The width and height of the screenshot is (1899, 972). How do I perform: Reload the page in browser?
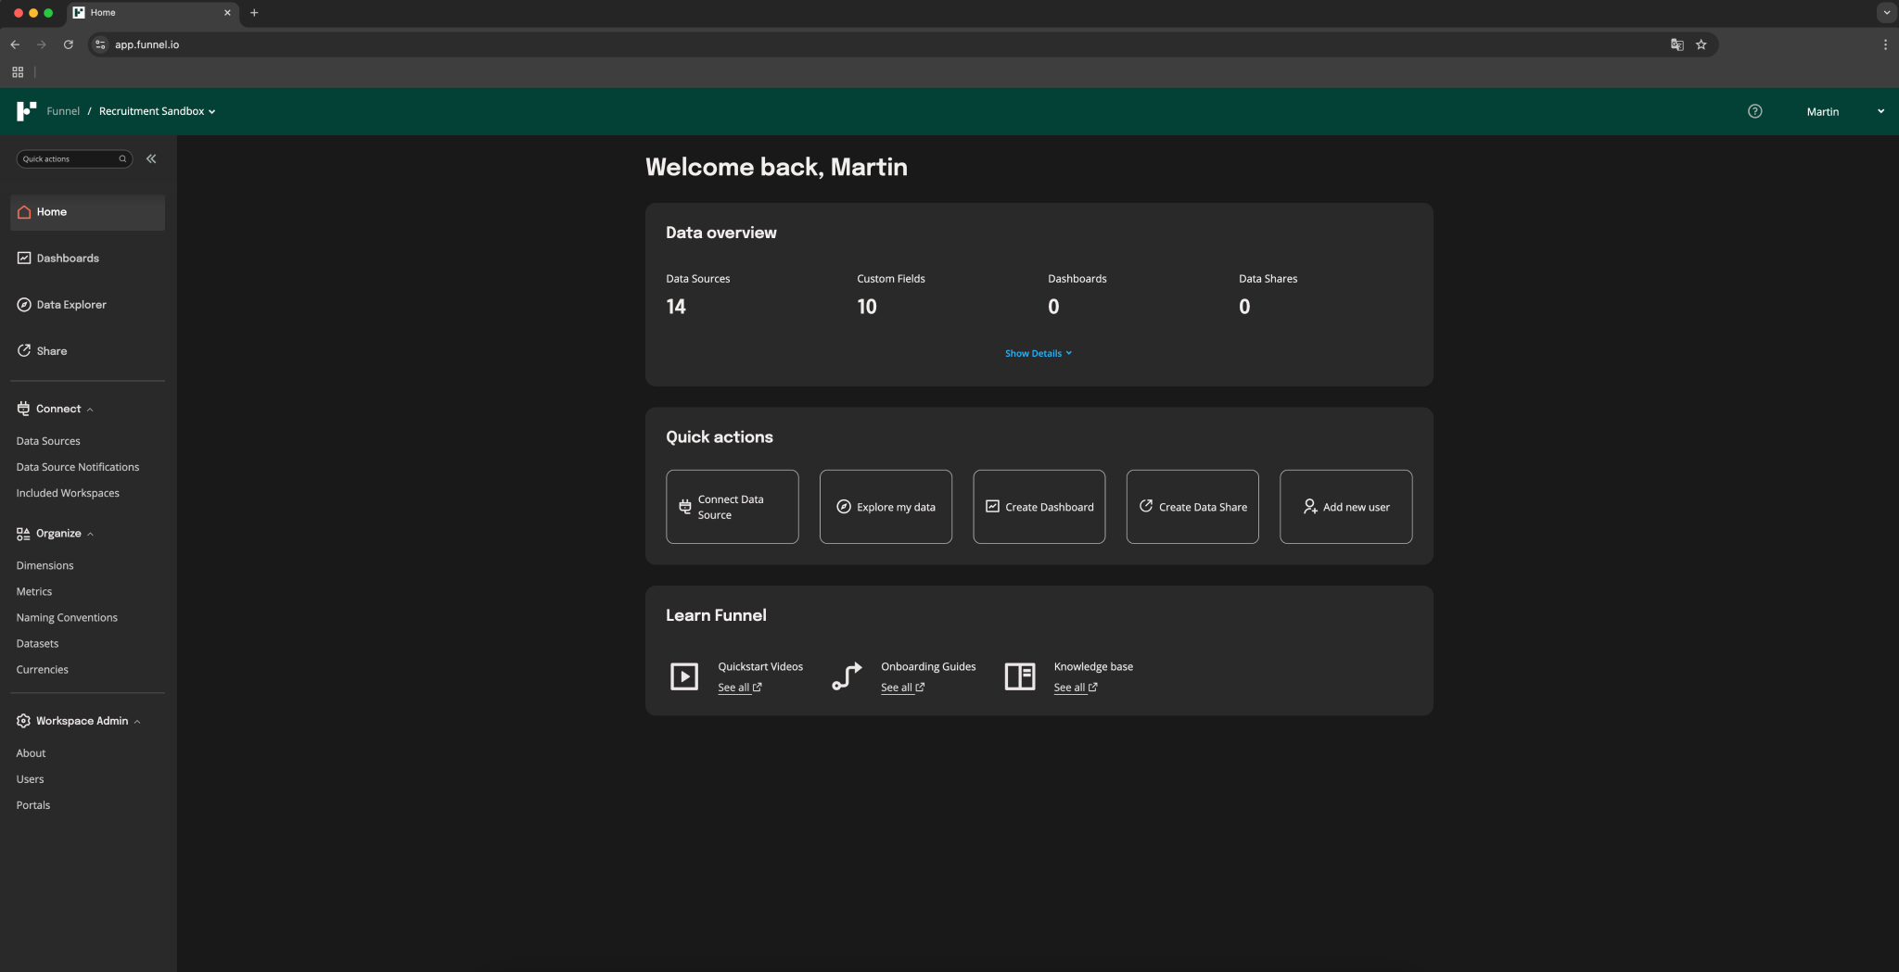tap(68, 44)
